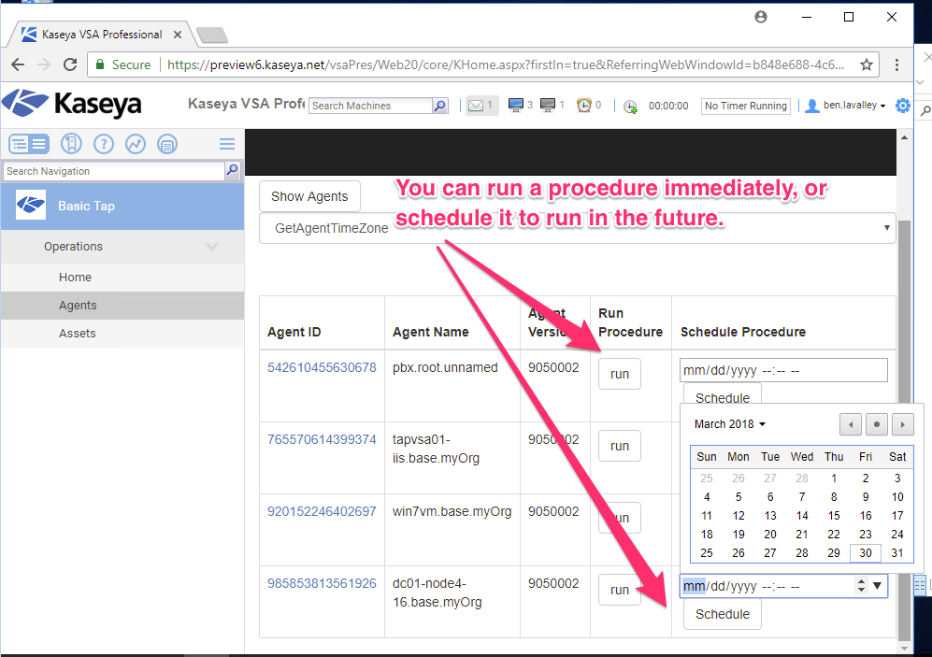Click the Search Navigation input field
The width and height of the screenshot is (932, 657).
click(114, 171)
